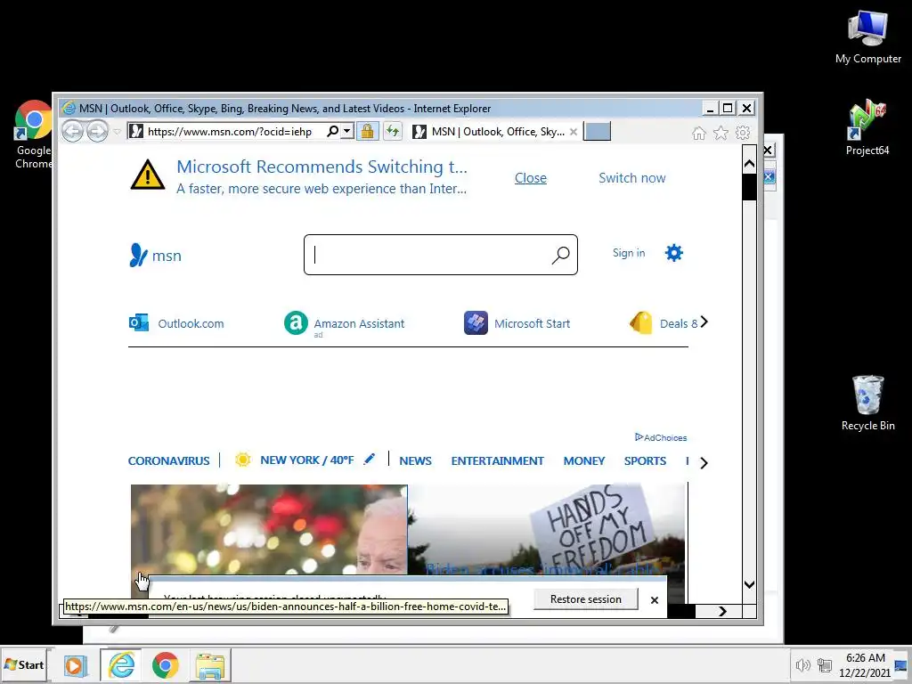Open the SPORTS section
Screen dimensions: 912x684
[x=645, y=460]
